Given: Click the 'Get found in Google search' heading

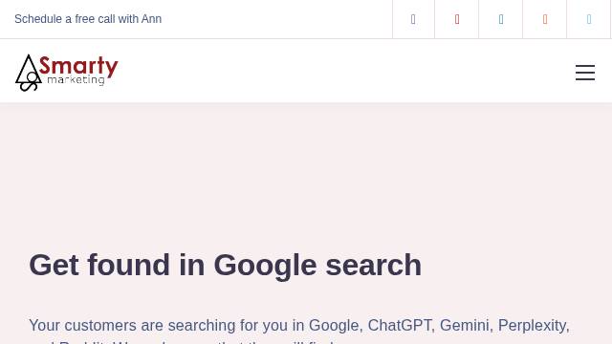Looking at the screenshot, I should click(226, 266).
